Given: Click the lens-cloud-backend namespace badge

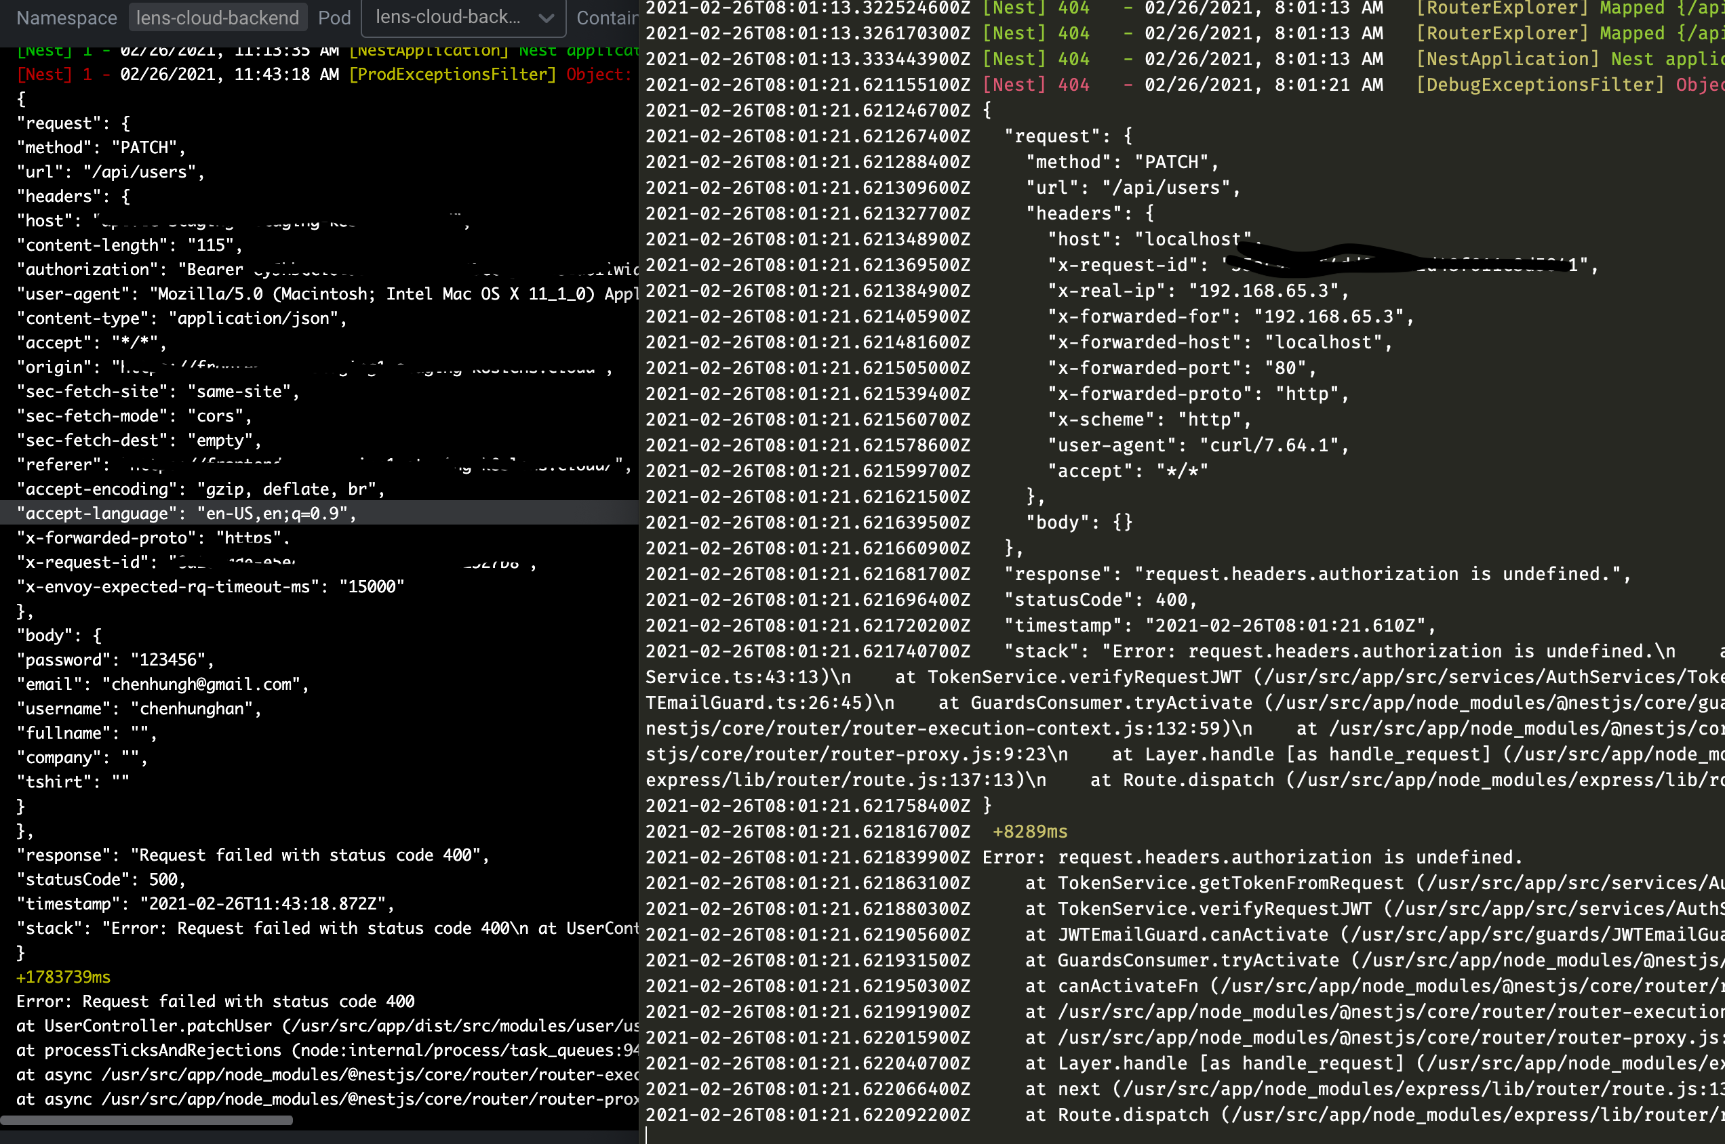Looking at the screenshot, I should 218,17.
